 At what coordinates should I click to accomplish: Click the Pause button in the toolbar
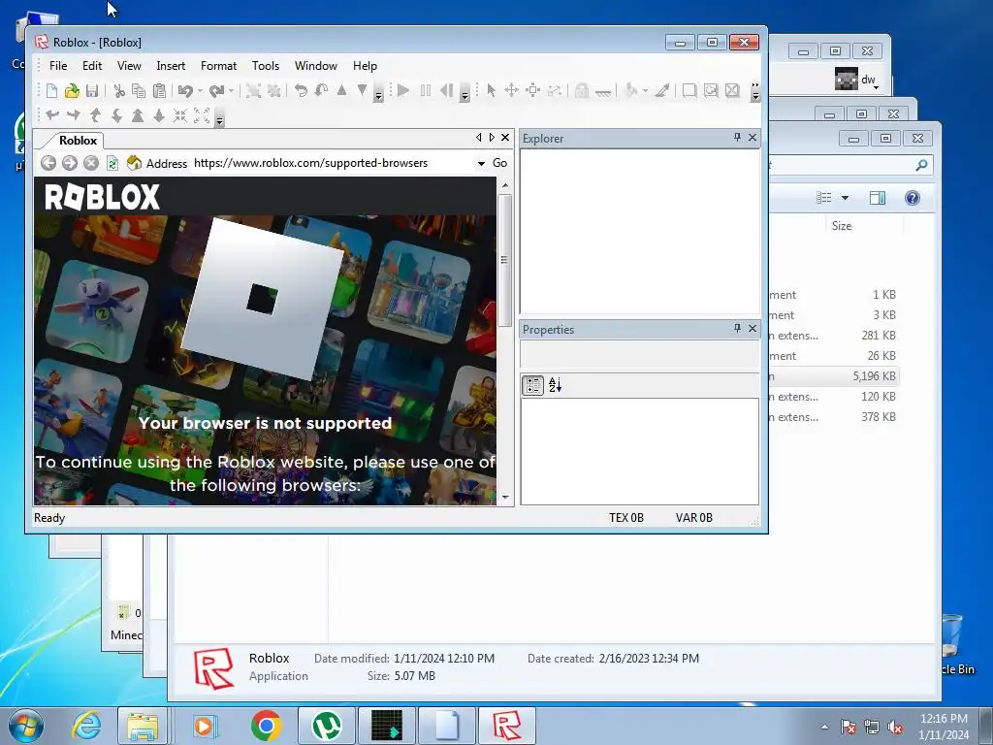426,90
